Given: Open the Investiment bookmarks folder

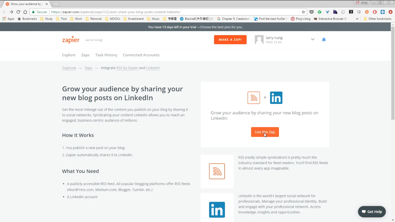Looking at the screenshot, I should click(133, 19).
